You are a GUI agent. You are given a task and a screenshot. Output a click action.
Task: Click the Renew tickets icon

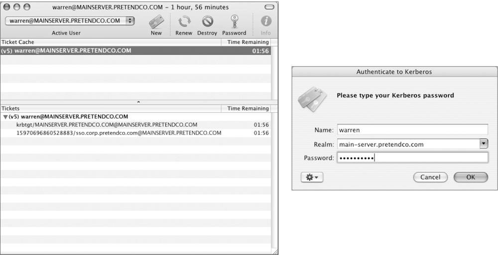pyautogui.click(x=184, y=22)
